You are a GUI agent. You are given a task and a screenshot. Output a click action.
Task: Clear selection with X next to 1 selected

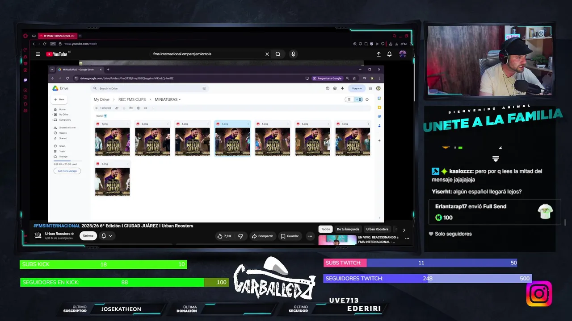pos(96,108)
